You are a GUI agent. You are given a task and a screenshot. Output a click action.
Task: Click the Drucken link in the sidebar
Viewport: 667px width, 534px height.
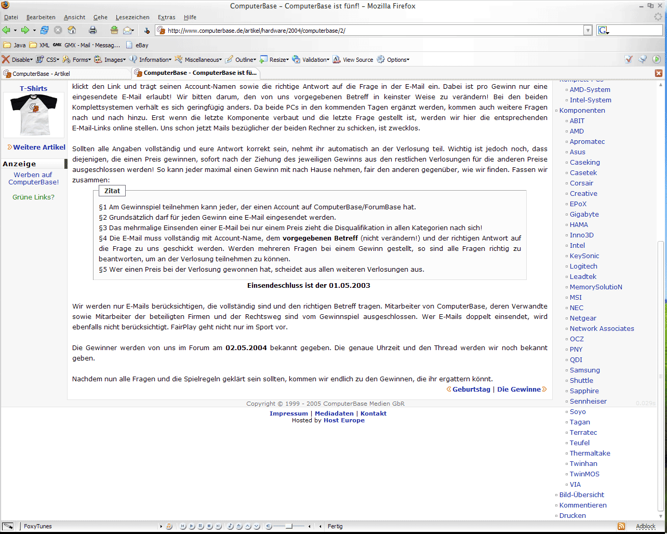tap(572, 515)
